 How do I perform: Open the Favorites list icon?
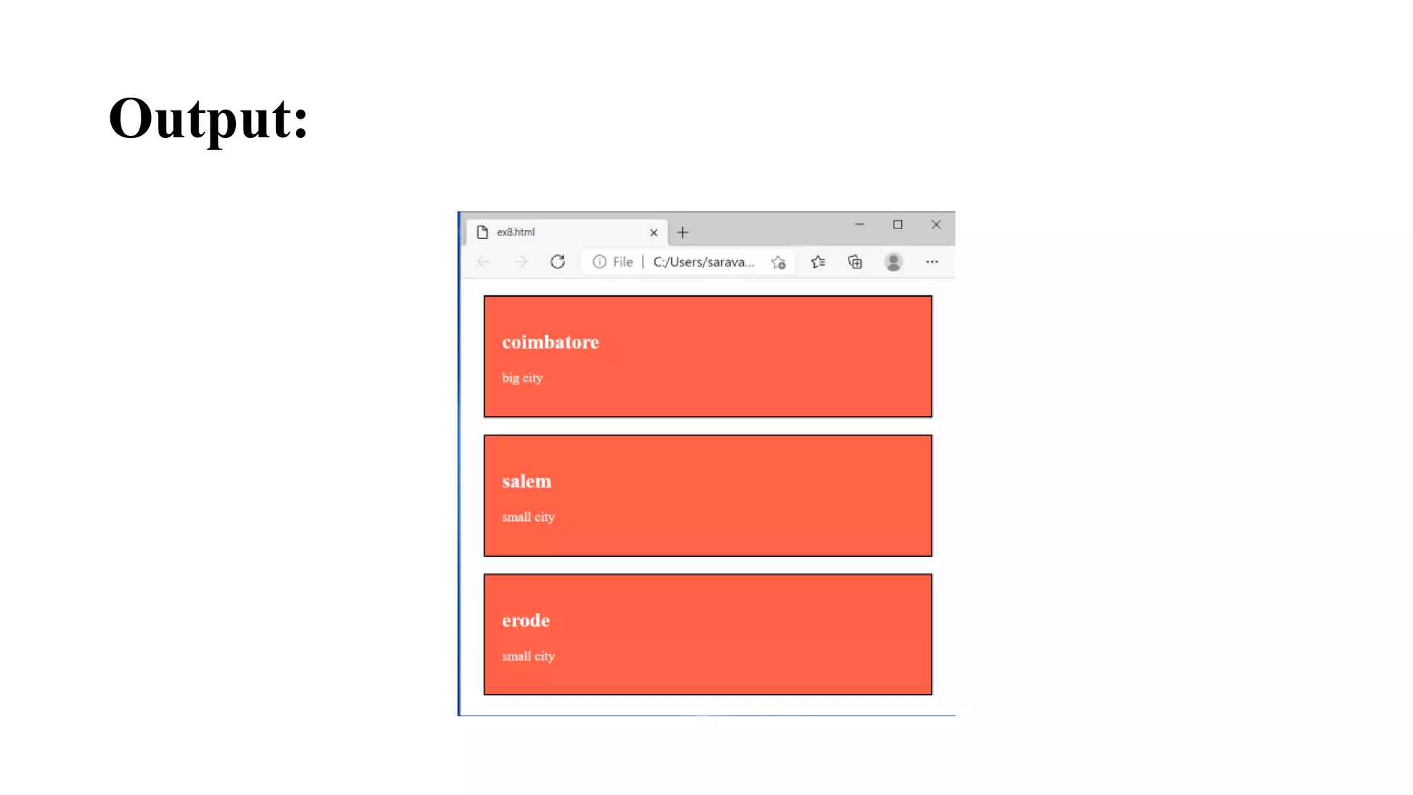[818, 262]
